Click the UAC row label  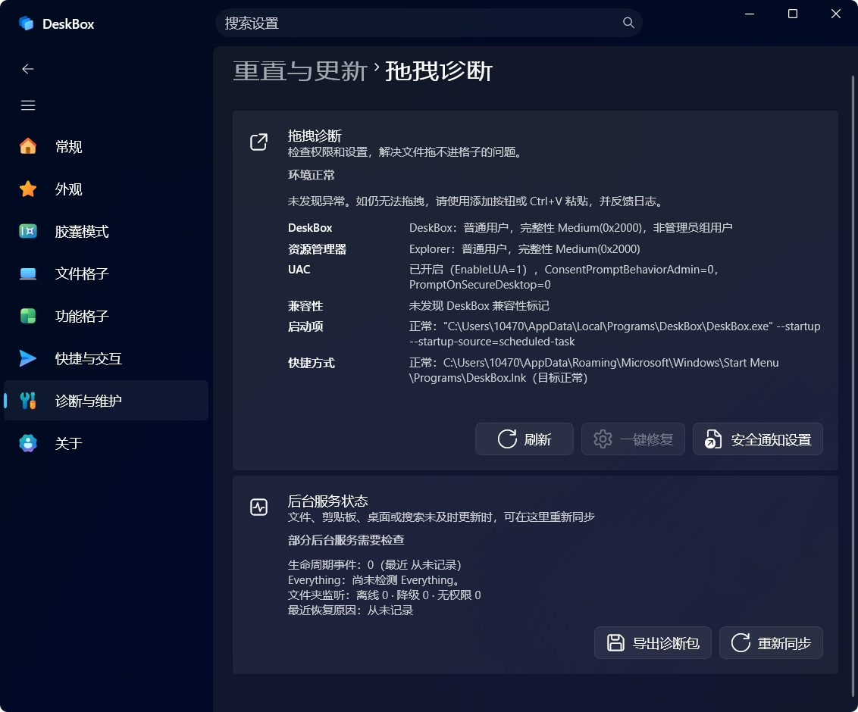coord(299,269)
